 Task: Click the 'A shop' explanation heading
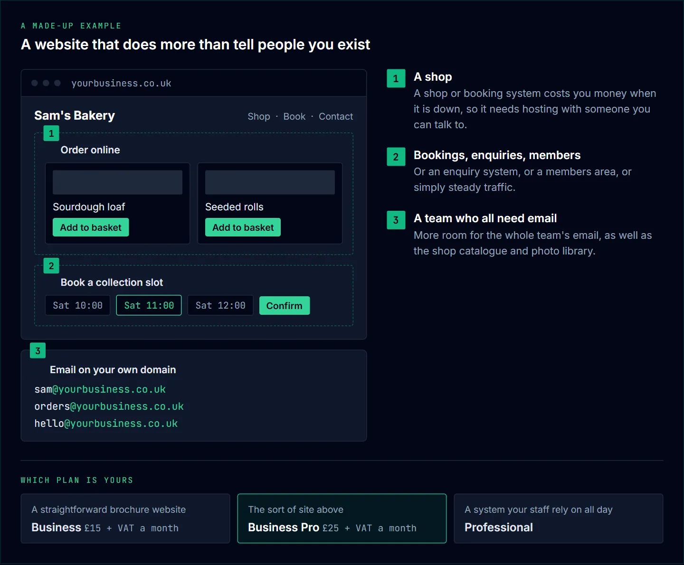[433, 77]
